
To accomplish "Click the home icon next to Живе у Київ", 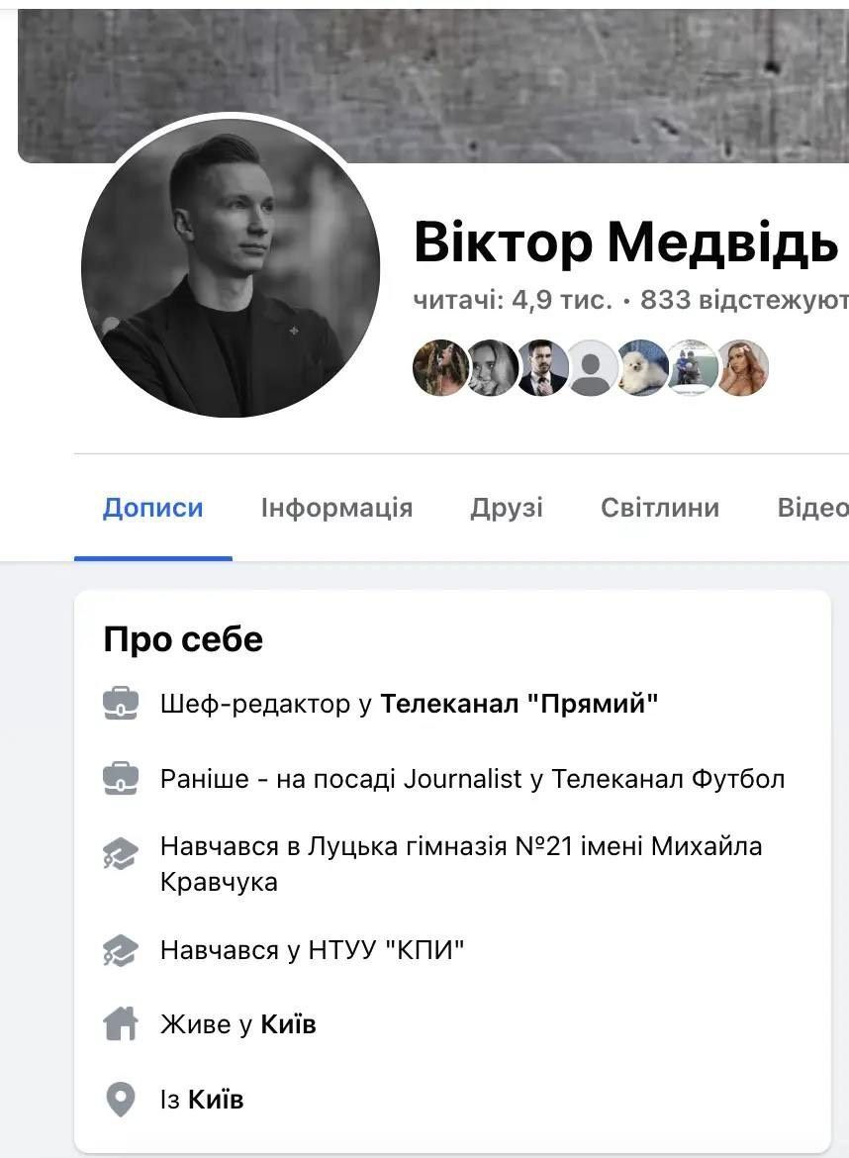I will coord(121,1023).
